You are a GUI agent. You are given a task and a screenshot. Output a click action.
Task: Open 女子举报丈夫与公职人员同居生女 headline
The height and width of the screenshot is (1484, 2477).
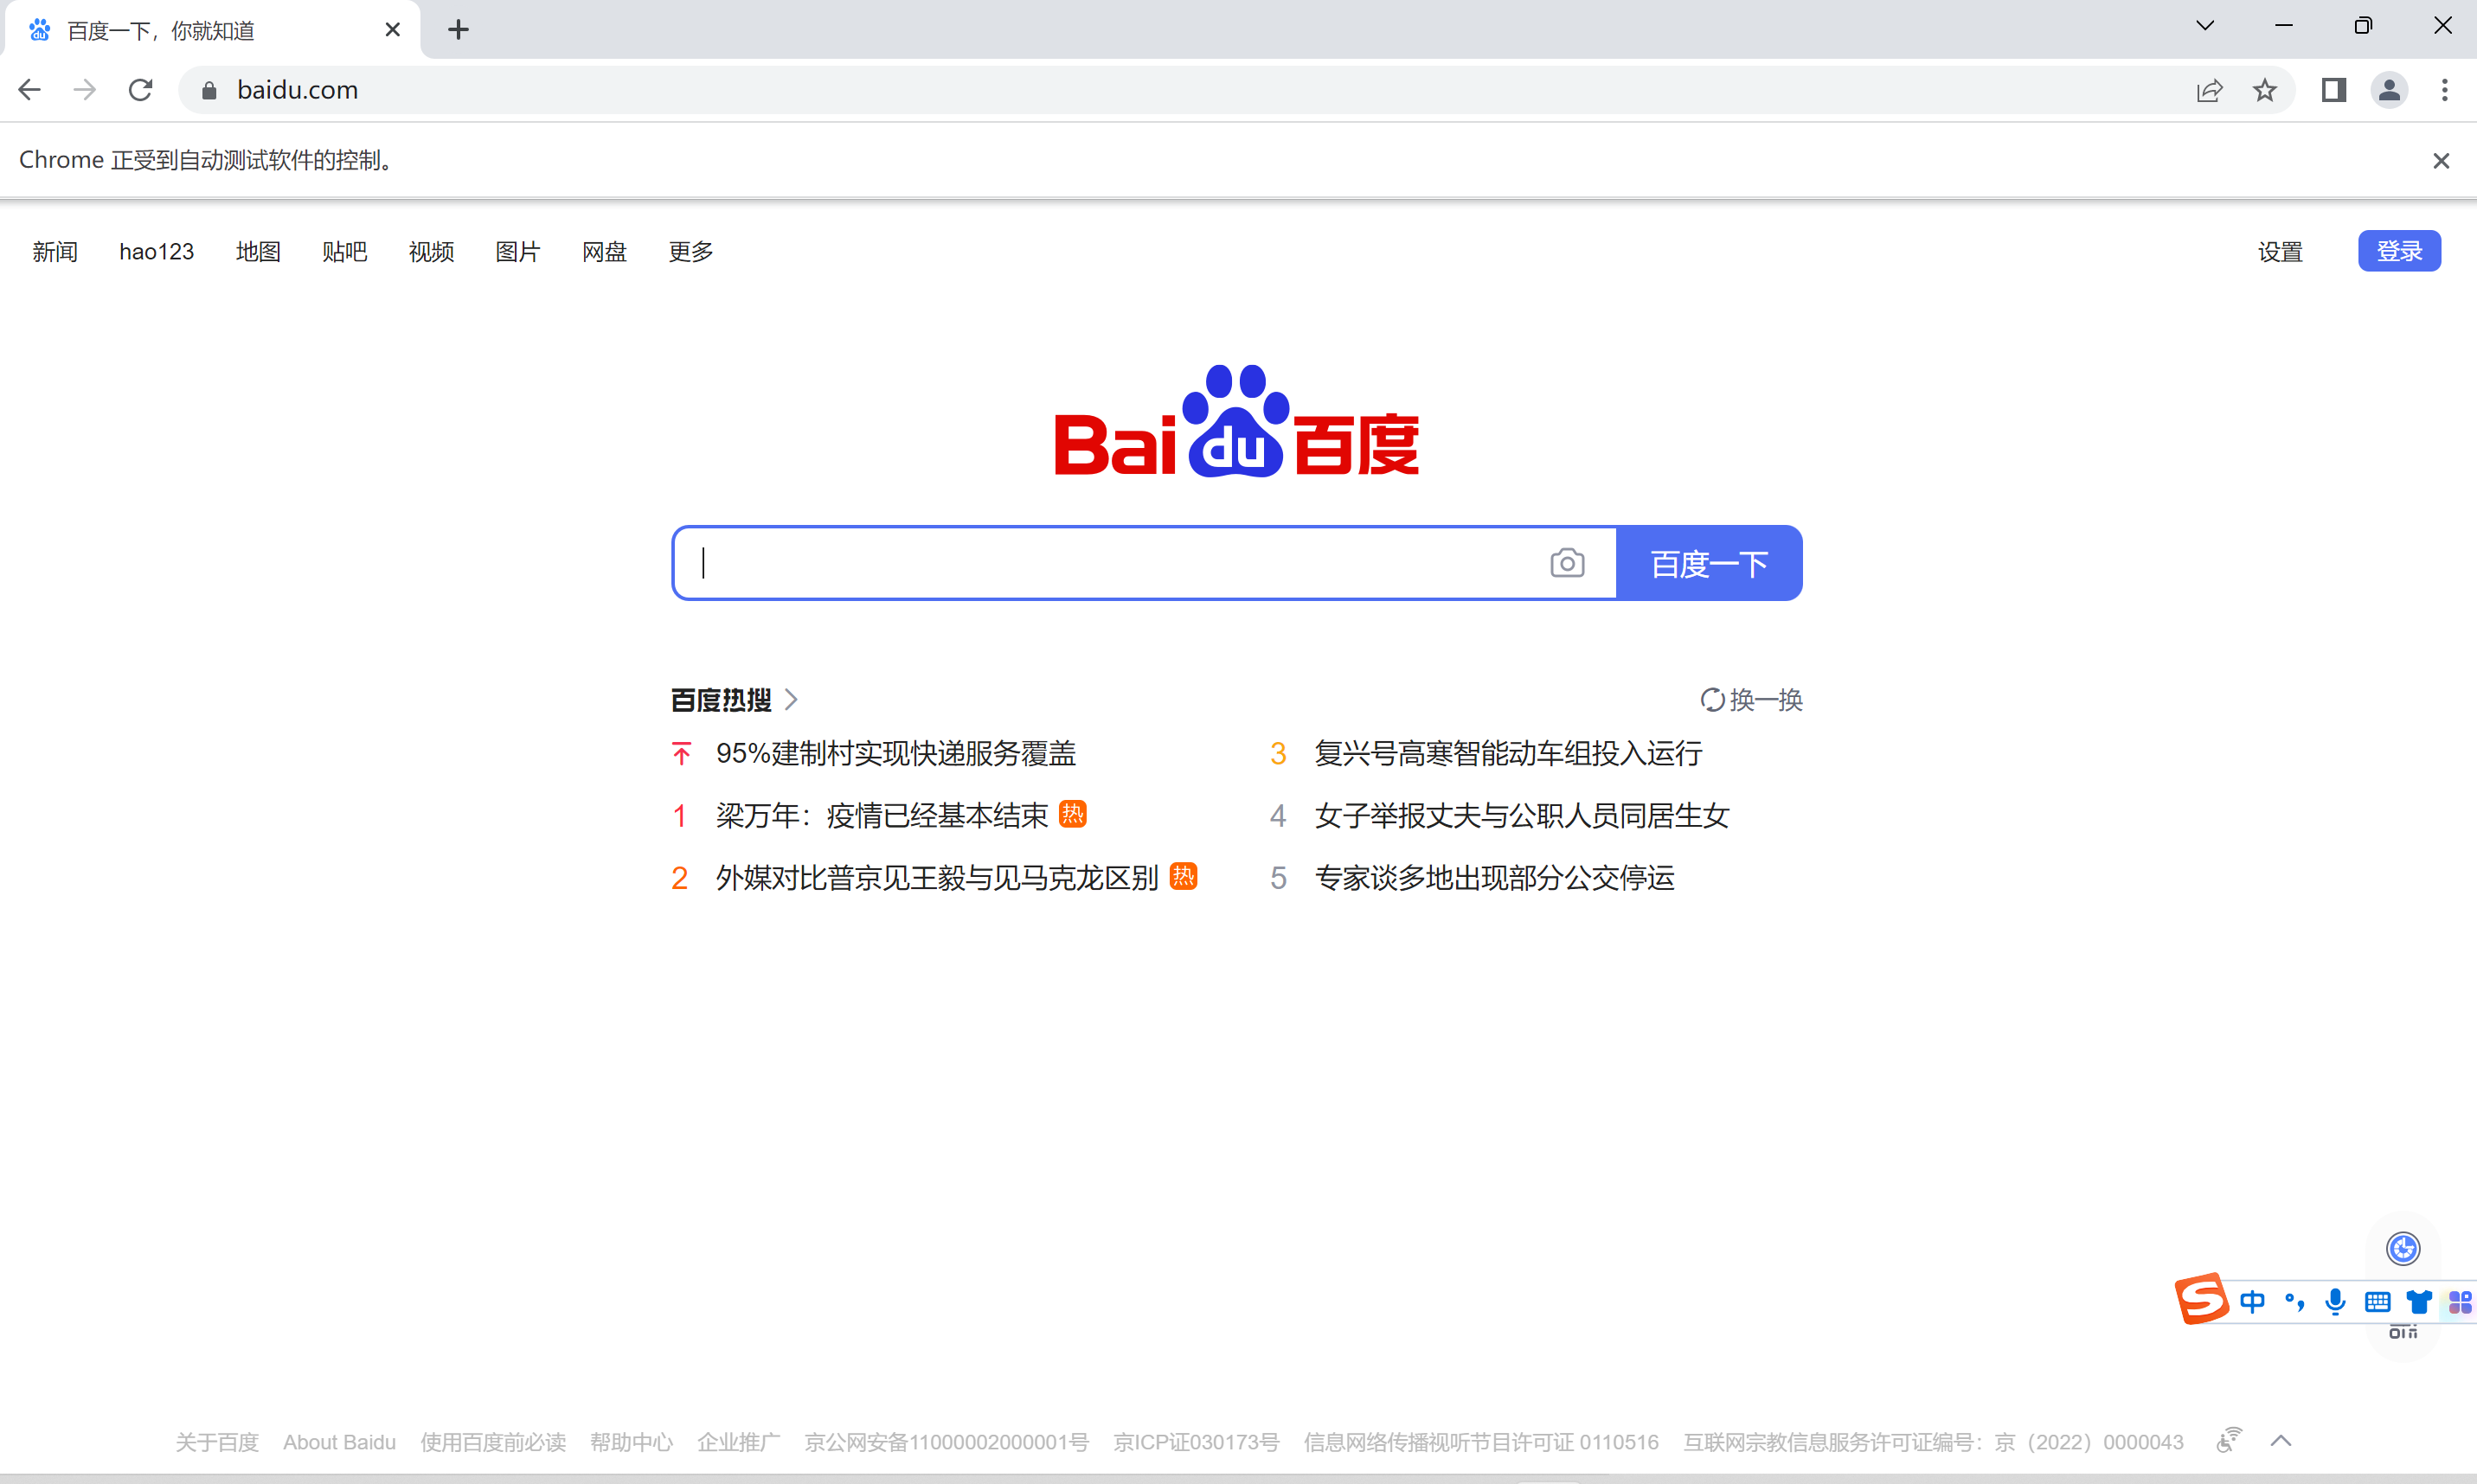[x=1522, y=815]
